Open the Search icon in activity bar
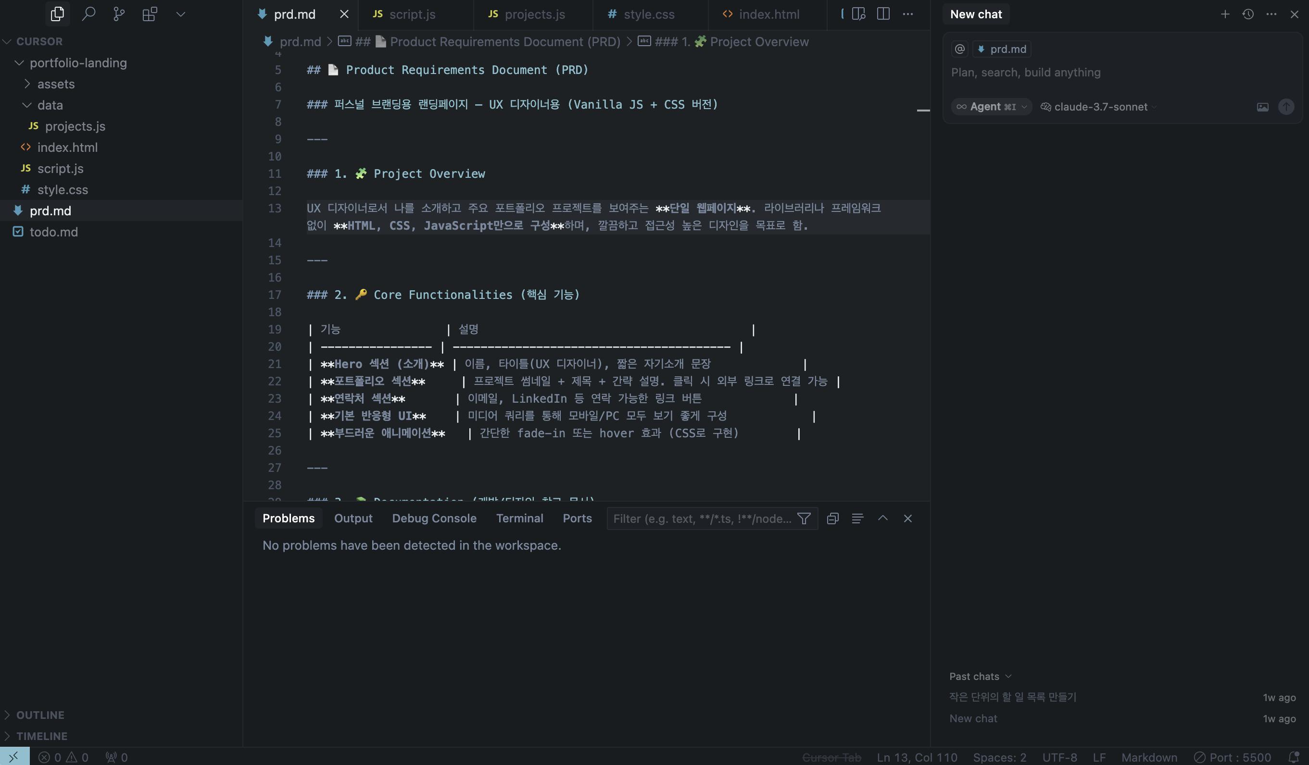 (88, 14)
